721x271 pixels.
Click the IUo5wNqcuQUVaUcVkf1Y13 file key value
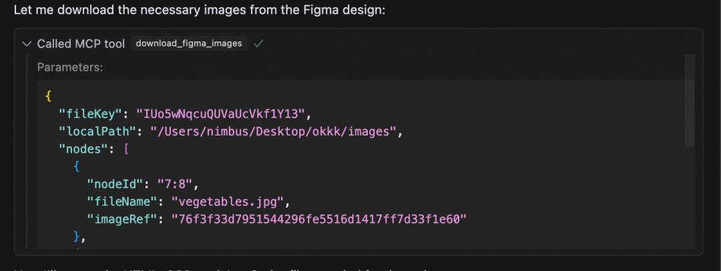220,113
